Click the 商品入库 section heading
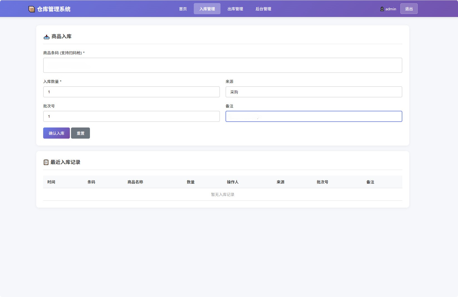The image size is (458, 297). [62, 36]
